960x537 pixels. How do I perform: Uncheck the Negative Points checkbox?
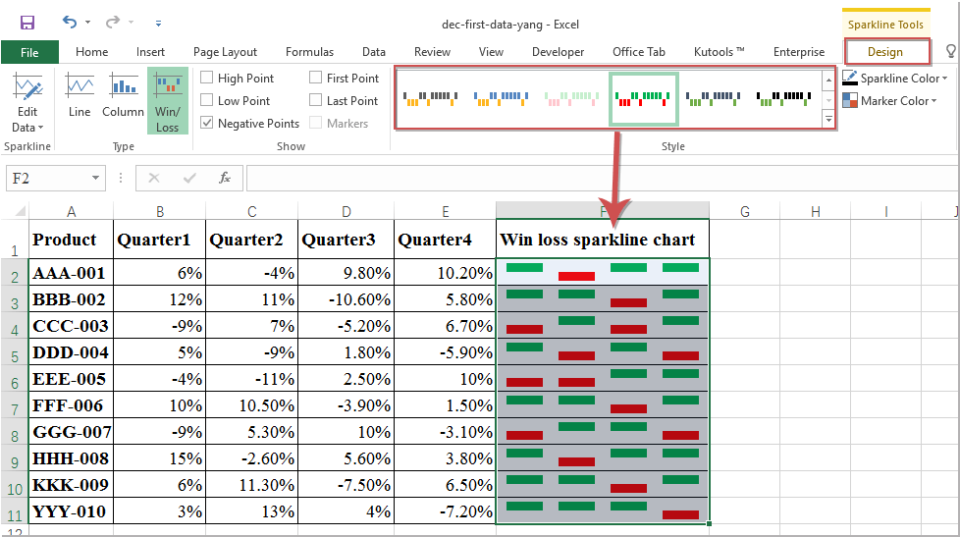coord(207,123)
